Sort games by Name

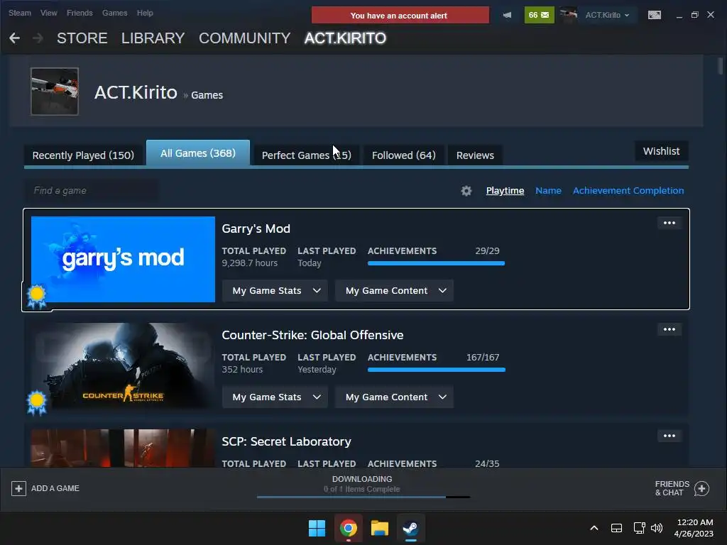pos(548,190)
